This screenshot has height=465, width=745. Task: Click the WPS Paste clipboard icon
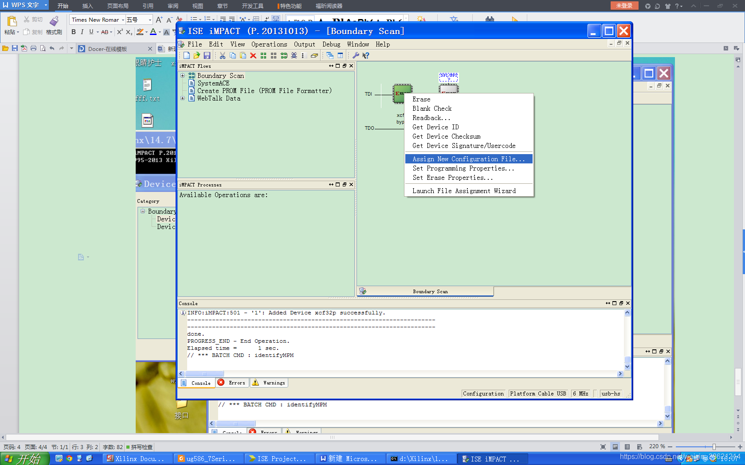click(12, 20)
